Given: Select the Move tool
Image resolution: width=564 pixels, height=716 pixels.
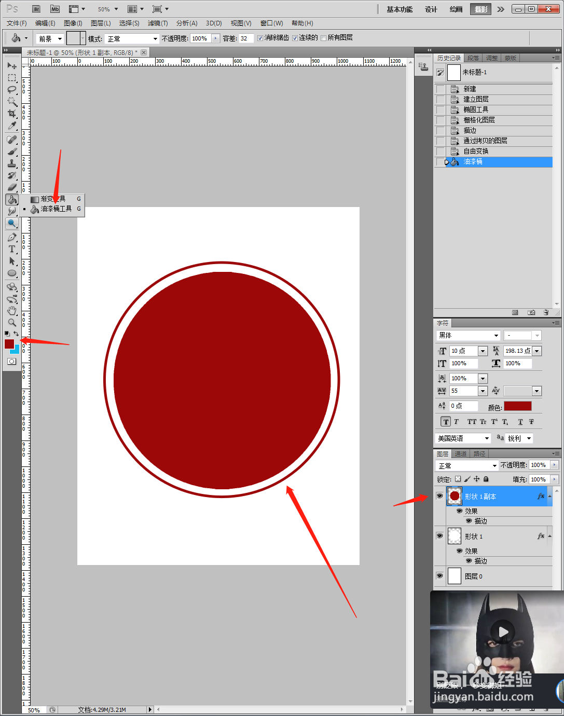Looking at the screenshot, I should tap(11, 66).
